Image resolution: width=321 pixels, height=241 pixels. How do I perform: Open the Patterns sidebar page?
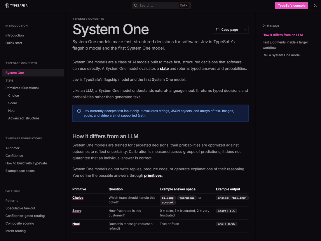pos(12,201)
